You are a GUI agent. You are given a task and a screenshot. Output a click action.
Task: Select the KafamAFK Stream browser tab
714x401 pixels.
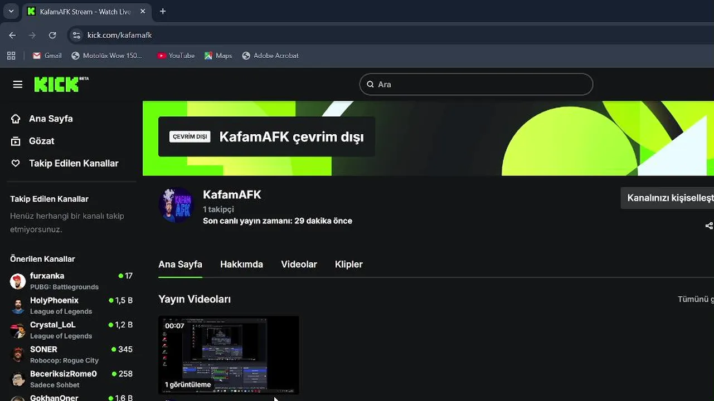[86, 12]
